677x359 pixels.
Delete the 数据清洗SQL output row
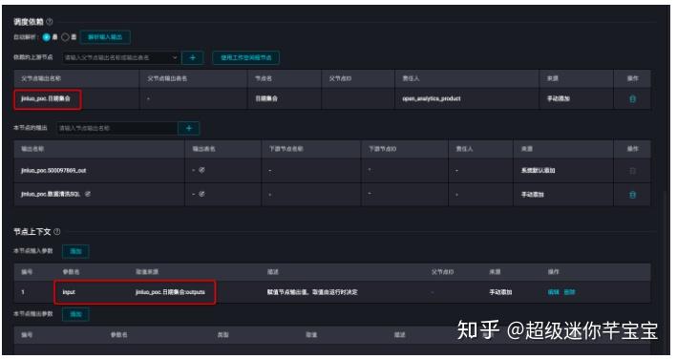[x=632, y=195]
